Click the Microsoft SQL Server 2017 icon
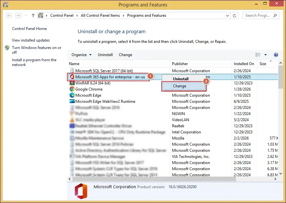The image size is (286, 203). (x=72, y=71)
